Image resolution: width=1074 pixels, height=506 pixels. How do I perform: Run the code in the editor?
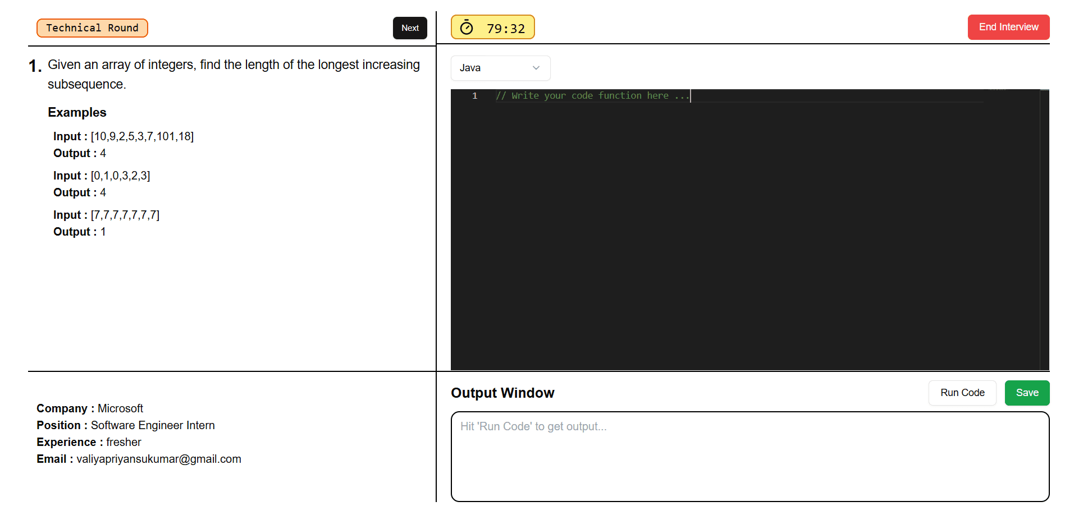click(x=962, y=393)
